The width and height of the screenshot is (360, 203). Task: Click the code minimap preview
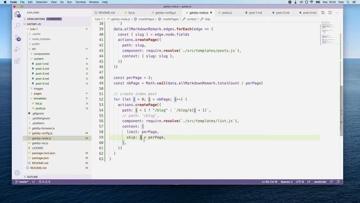coord(329,33)
